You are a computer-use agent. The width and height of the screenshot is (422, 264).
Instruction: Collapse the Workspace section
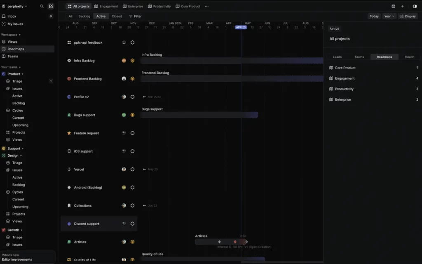pyautogui.click(x=11, y=35)
